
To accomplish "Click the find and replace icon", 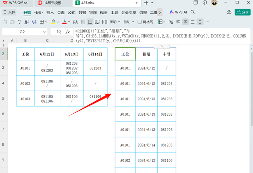I will point(75,22).
